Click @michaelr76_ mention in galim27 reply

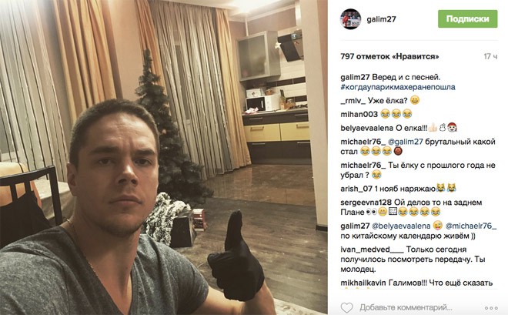(471, 226)
